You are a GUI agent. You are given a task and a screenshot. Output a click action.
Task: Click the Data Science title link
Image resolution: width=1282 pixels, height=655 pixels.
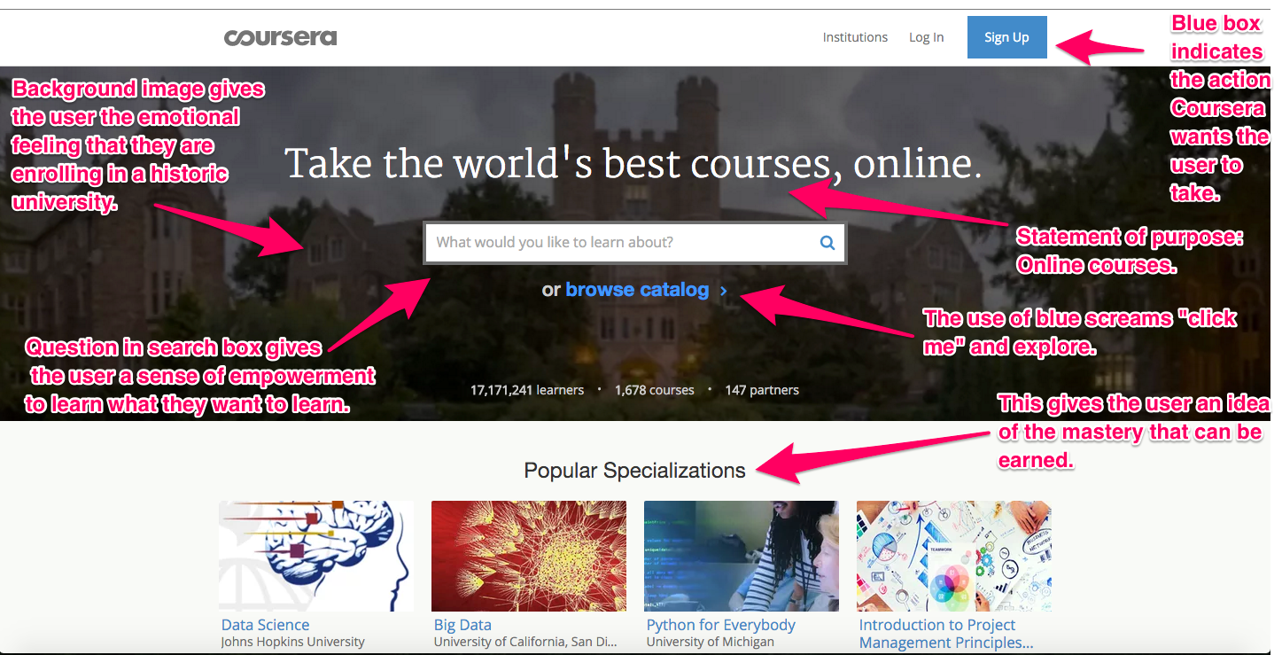tap(266, 625)
